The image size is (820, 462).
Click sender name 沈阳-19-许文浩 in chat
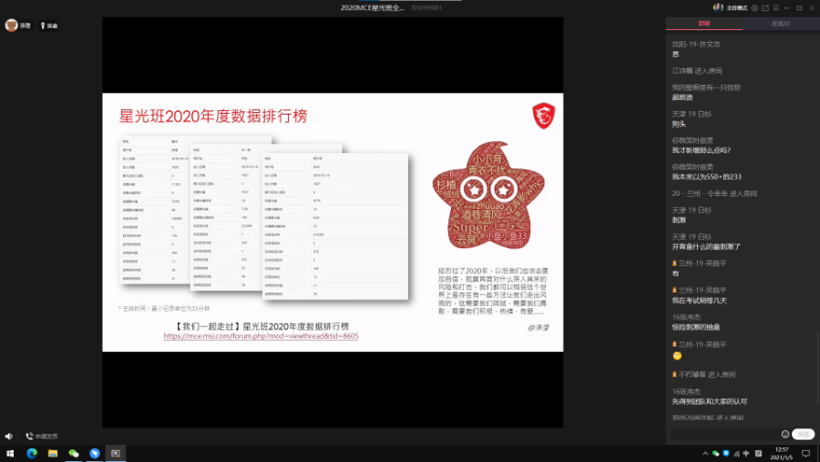[695, 45]
